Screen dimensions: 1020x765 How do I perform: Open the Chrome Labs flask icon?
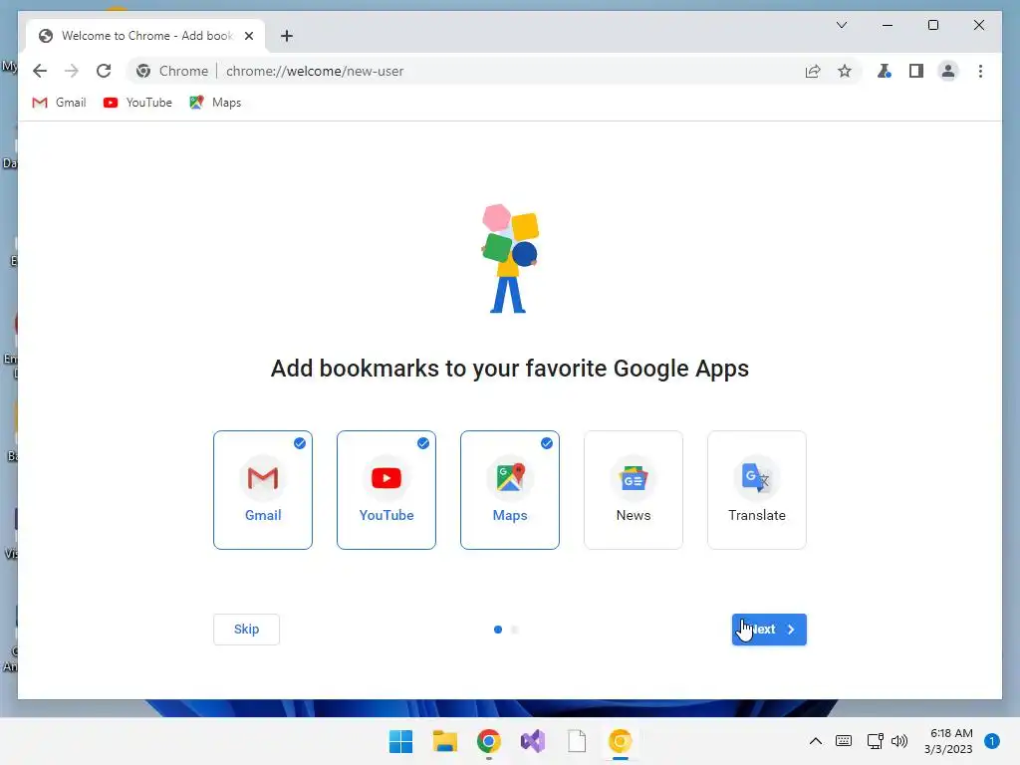click(x=885, y=71)
